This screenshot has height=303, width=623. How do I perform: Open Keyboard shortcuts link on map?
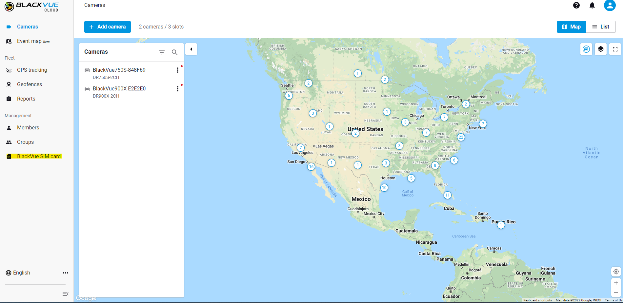click(537, 300)
